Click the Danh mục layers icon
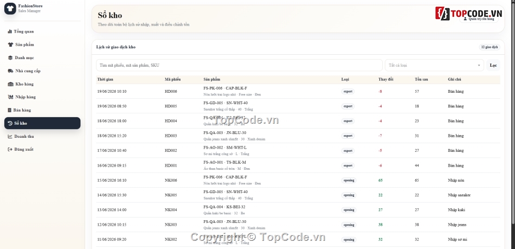Screen dimensions: 515x249 (10, 58)
